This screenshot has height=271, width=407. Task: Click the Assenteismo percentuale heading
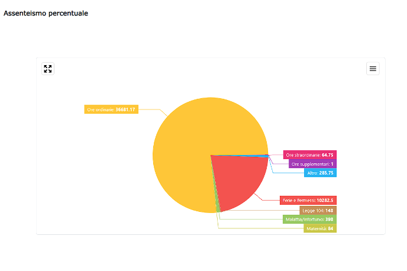click(x=46, y=13)
